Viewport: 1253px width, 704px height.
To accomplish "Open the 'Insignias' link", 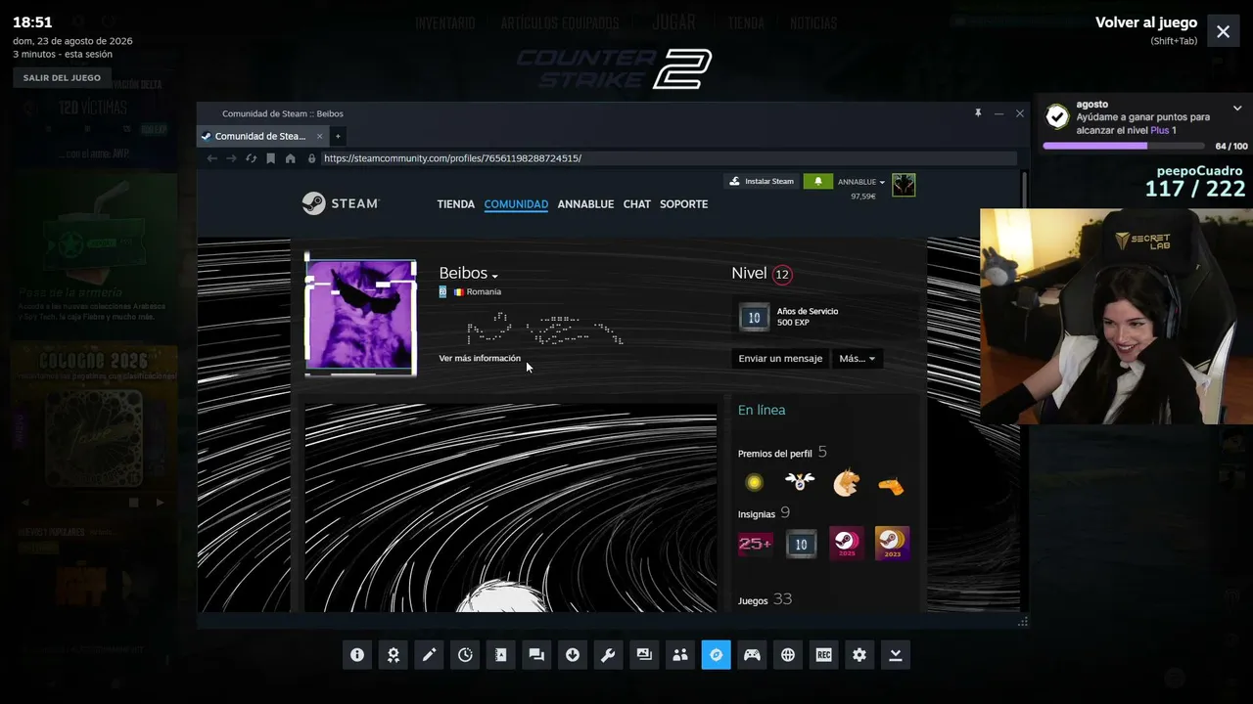I will point(757,514).
